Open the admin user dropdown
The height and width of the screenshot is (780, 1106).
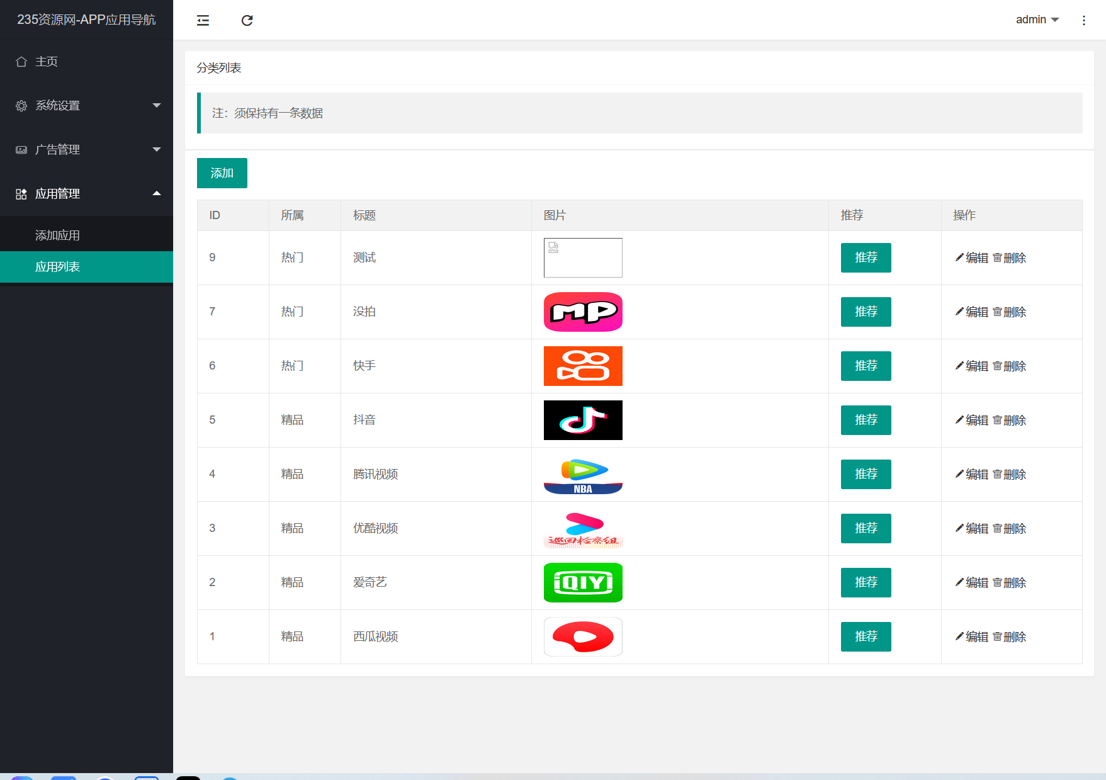[x=1037, y=20]
